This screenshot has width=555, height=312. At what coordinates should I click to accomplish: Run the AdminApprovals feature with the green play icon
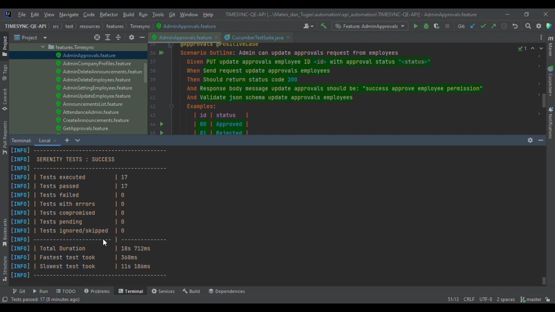point(416,26)
